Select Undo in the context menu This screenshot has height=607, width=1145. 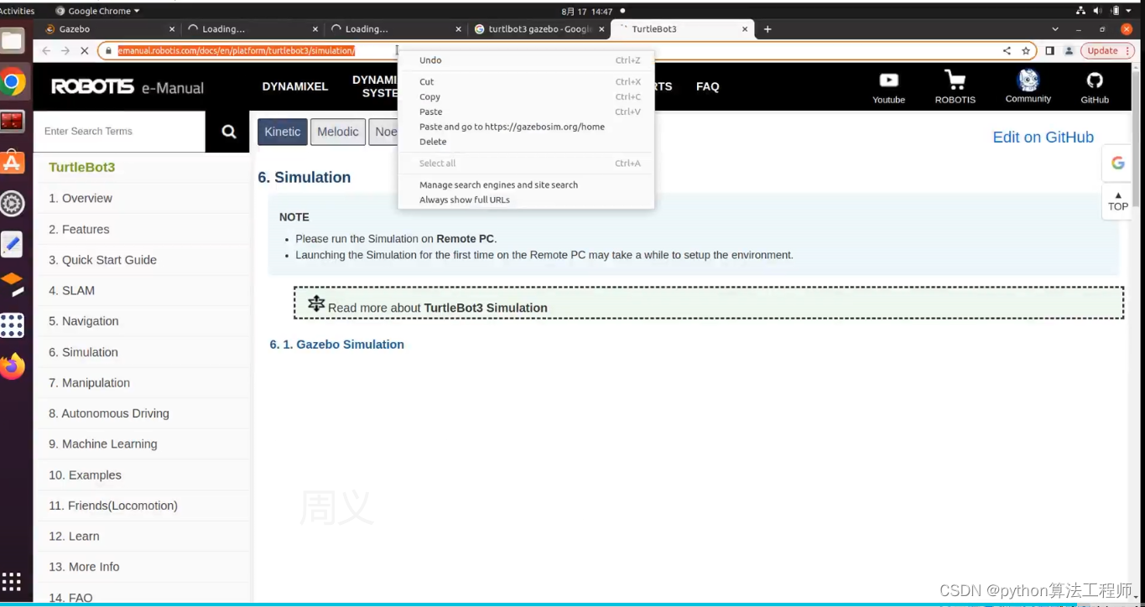(x=526, y=60)
